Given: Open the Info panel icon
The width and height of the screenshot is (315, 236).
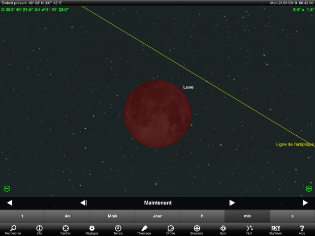Looking at the screenshot, I should [x=39, y=230].
